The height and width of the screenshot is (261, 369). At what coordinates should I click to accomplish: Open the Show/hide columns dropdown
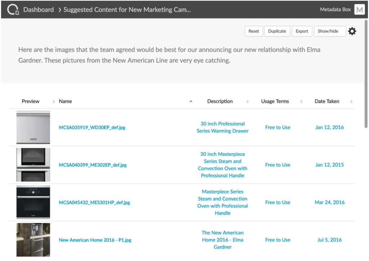330,31
